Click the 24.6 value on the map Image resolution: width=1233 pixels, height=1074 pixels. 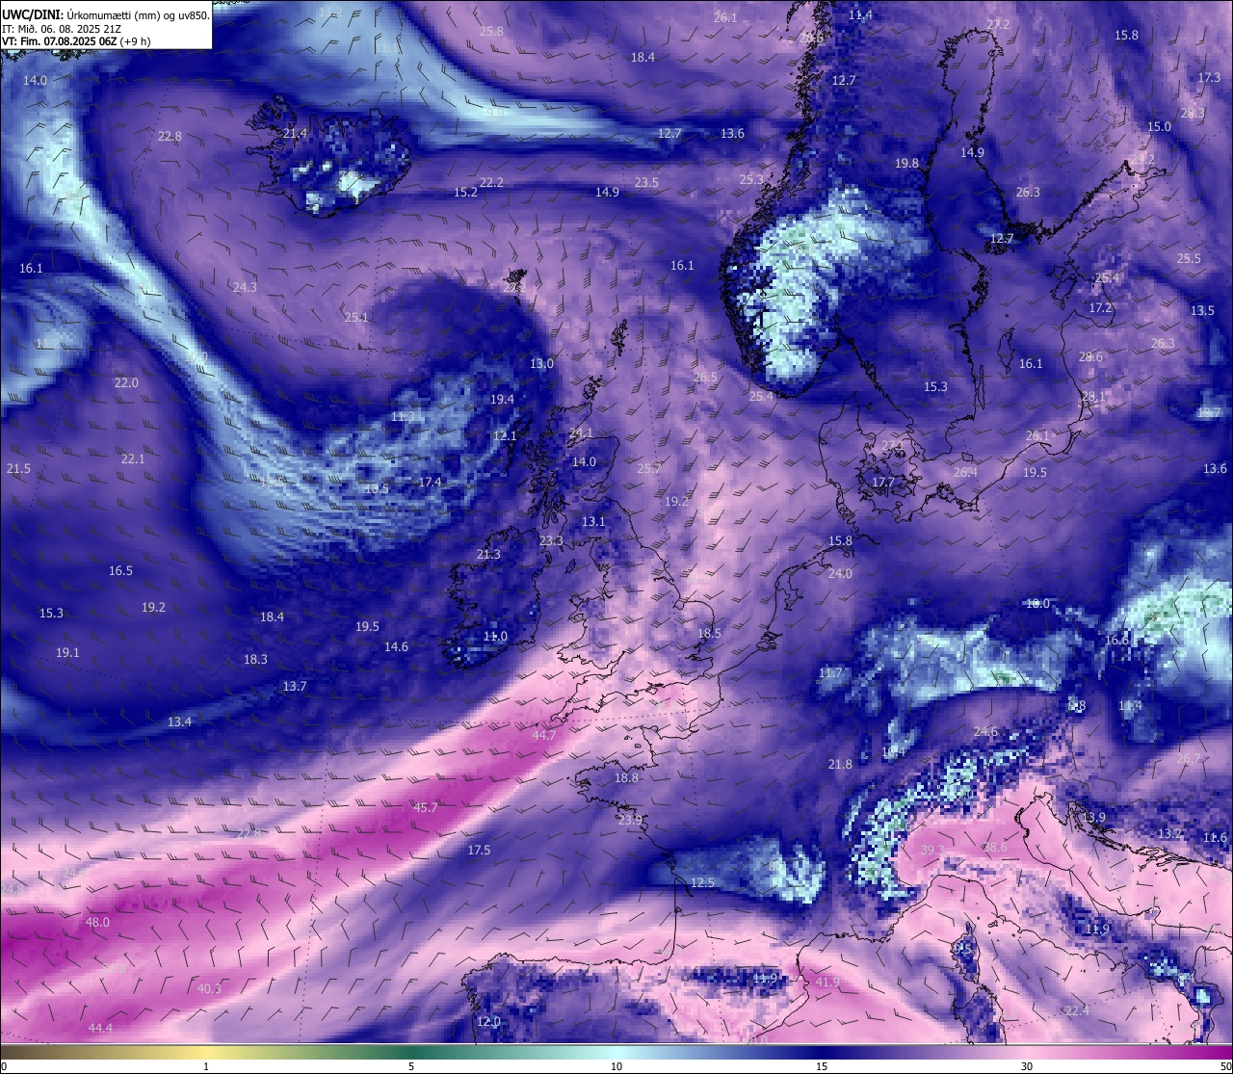point(985,732)
